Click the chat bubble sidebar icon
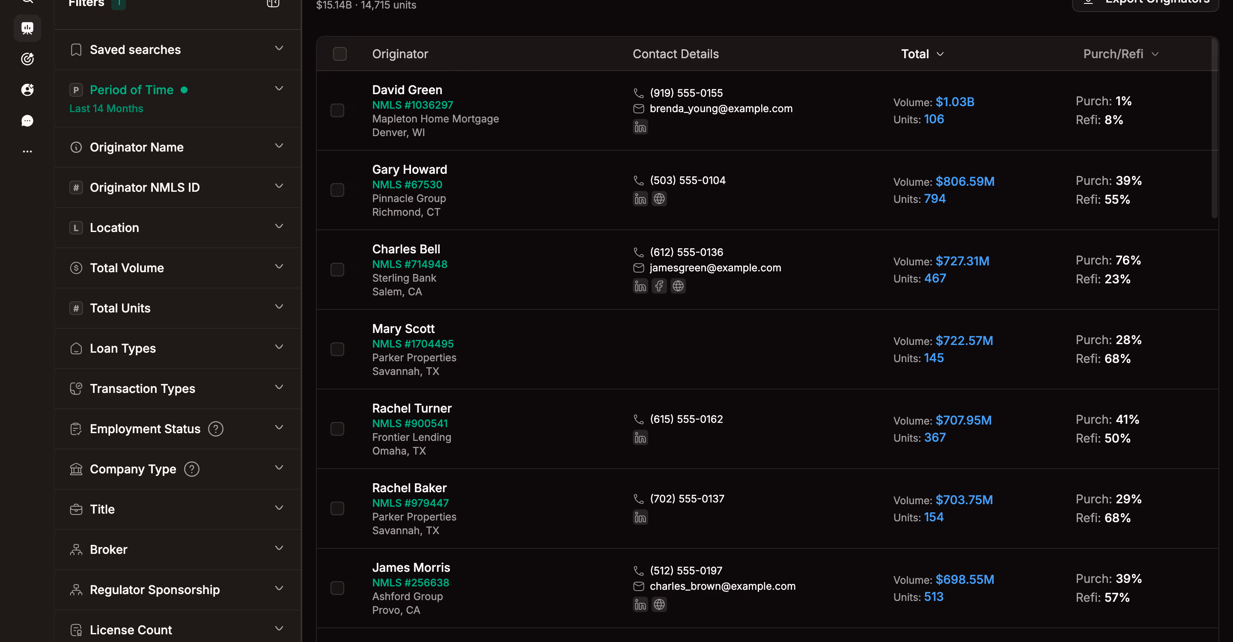1233x642 pixels. pyautogui.click(x=27, y=121)
